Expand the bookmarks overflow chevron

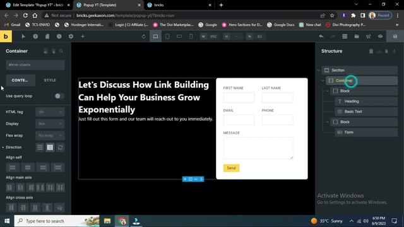coord(397,25)
